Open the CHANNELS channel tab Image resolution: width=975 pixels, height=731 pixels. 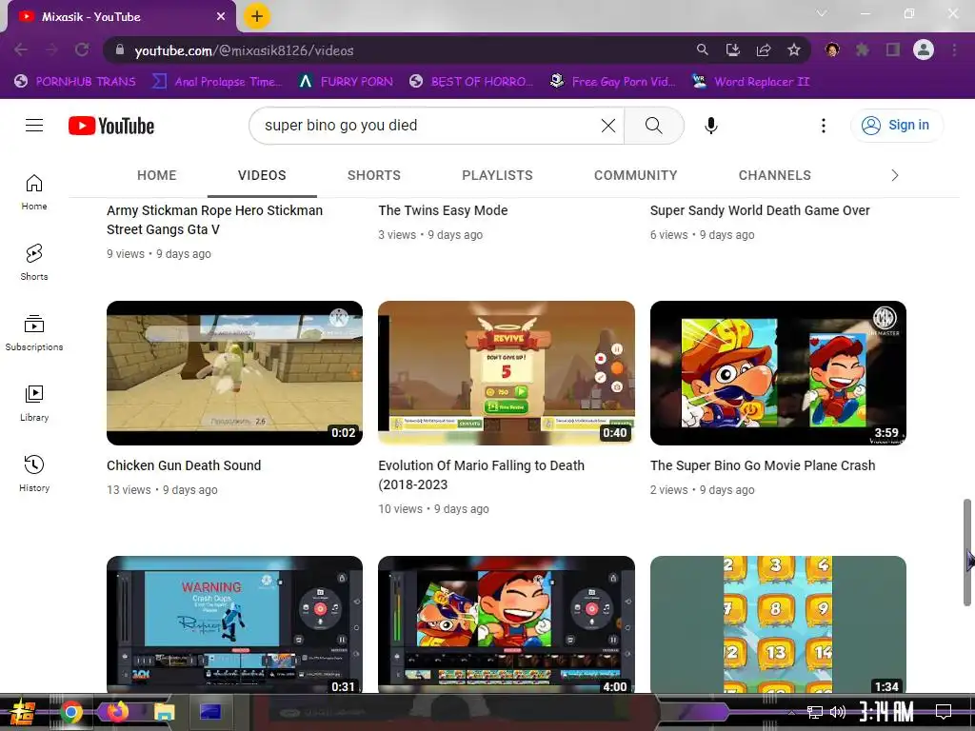pyautogui.click(x=775, y=175)
